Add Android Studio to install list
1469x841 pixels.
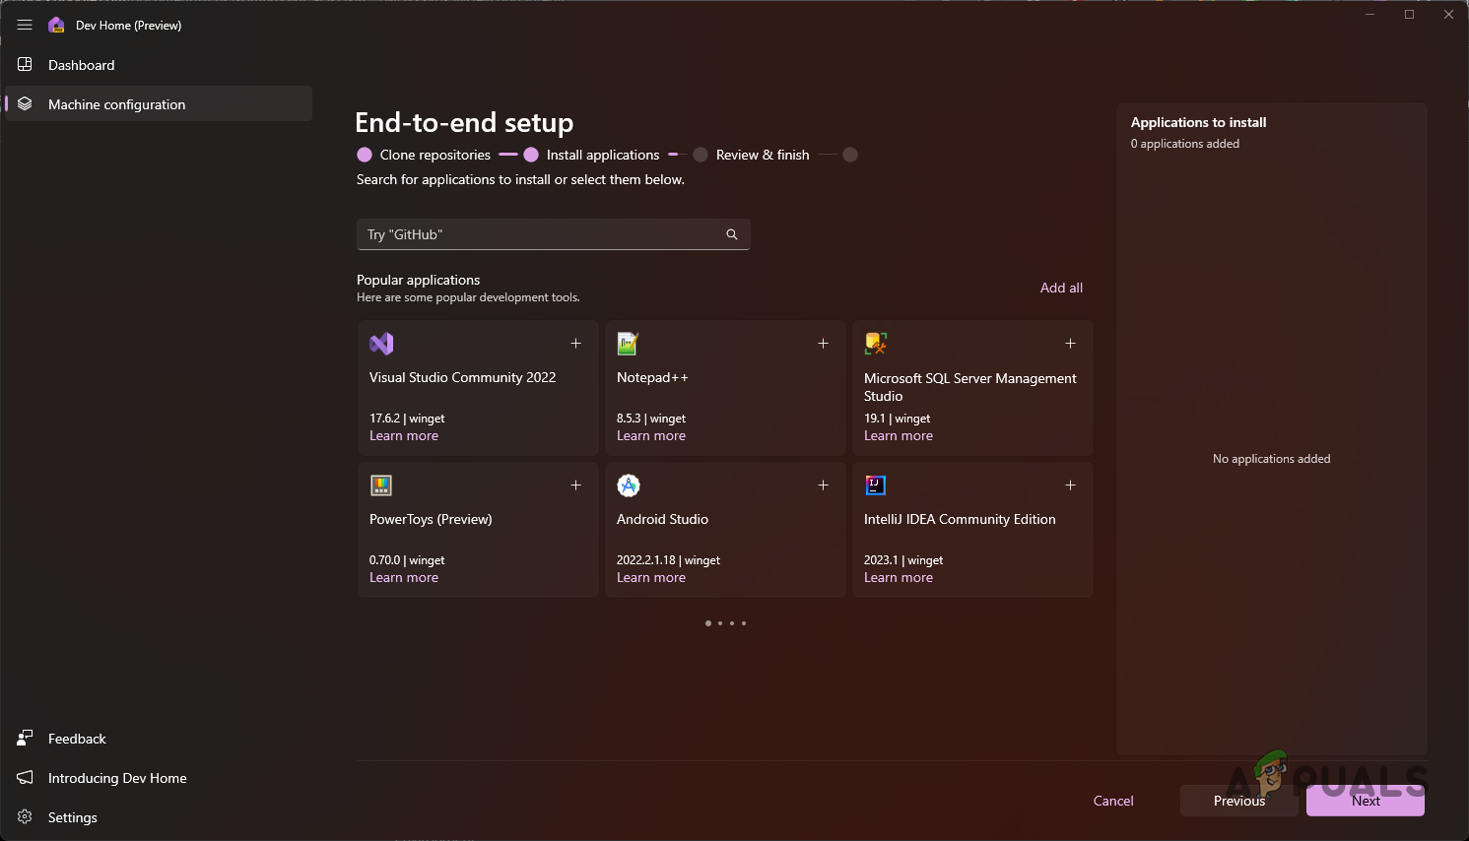[823, 485]
